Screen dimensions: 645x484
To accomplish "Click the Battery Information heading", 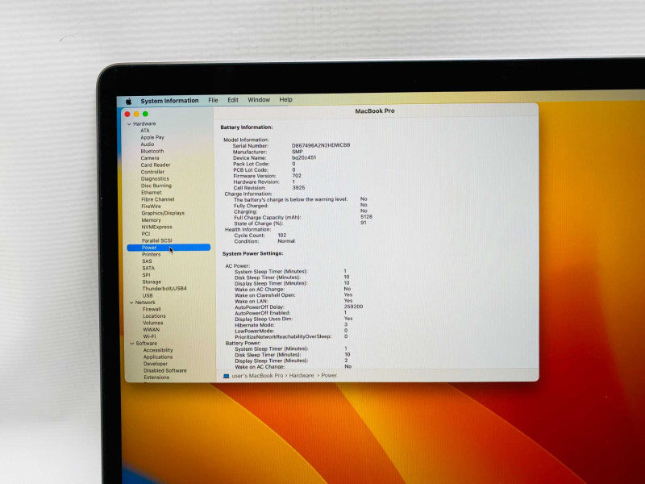I will click(247, 127).
